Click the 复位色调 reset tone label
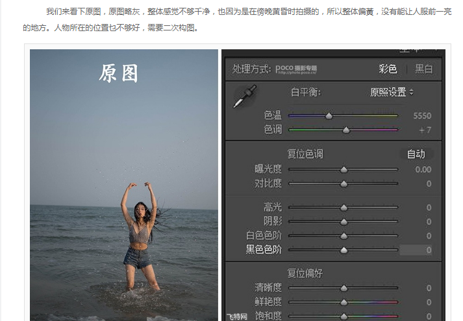The height and width of the screenshot is (321, 463). click(305, 154)
